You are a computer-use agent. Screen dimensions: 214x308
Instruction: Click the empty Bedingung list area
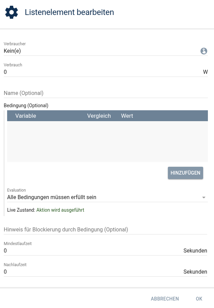point(107,141)
